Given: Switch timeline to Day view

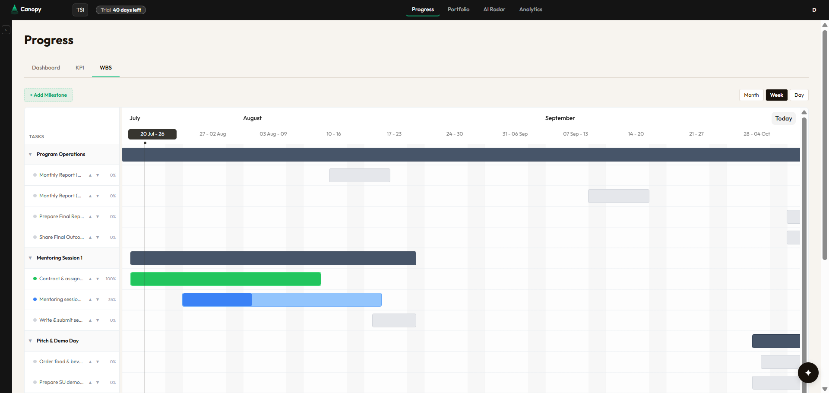Looking at the screenshot, I should (x=799, y=95).
